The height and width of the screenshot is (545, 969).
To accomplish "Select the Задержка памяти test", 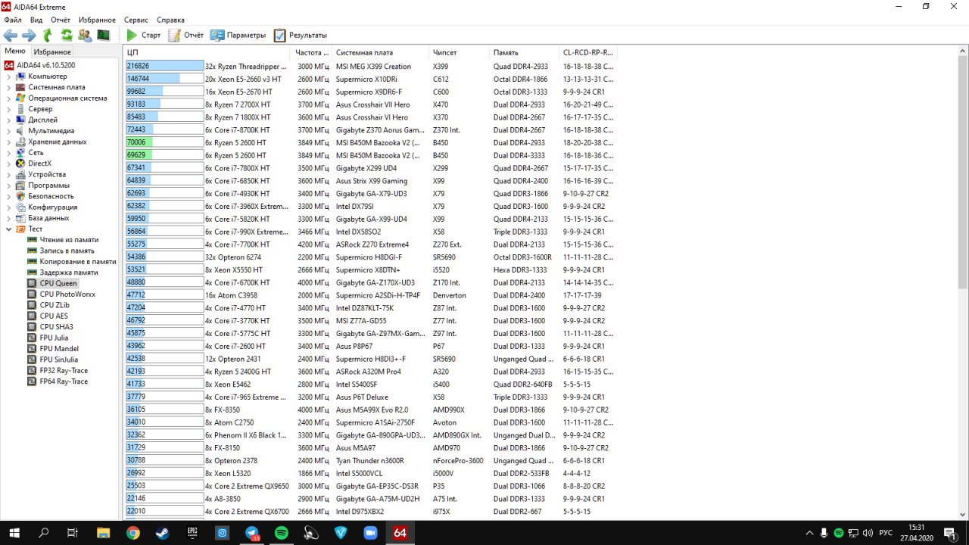I will tap(69, 272).
